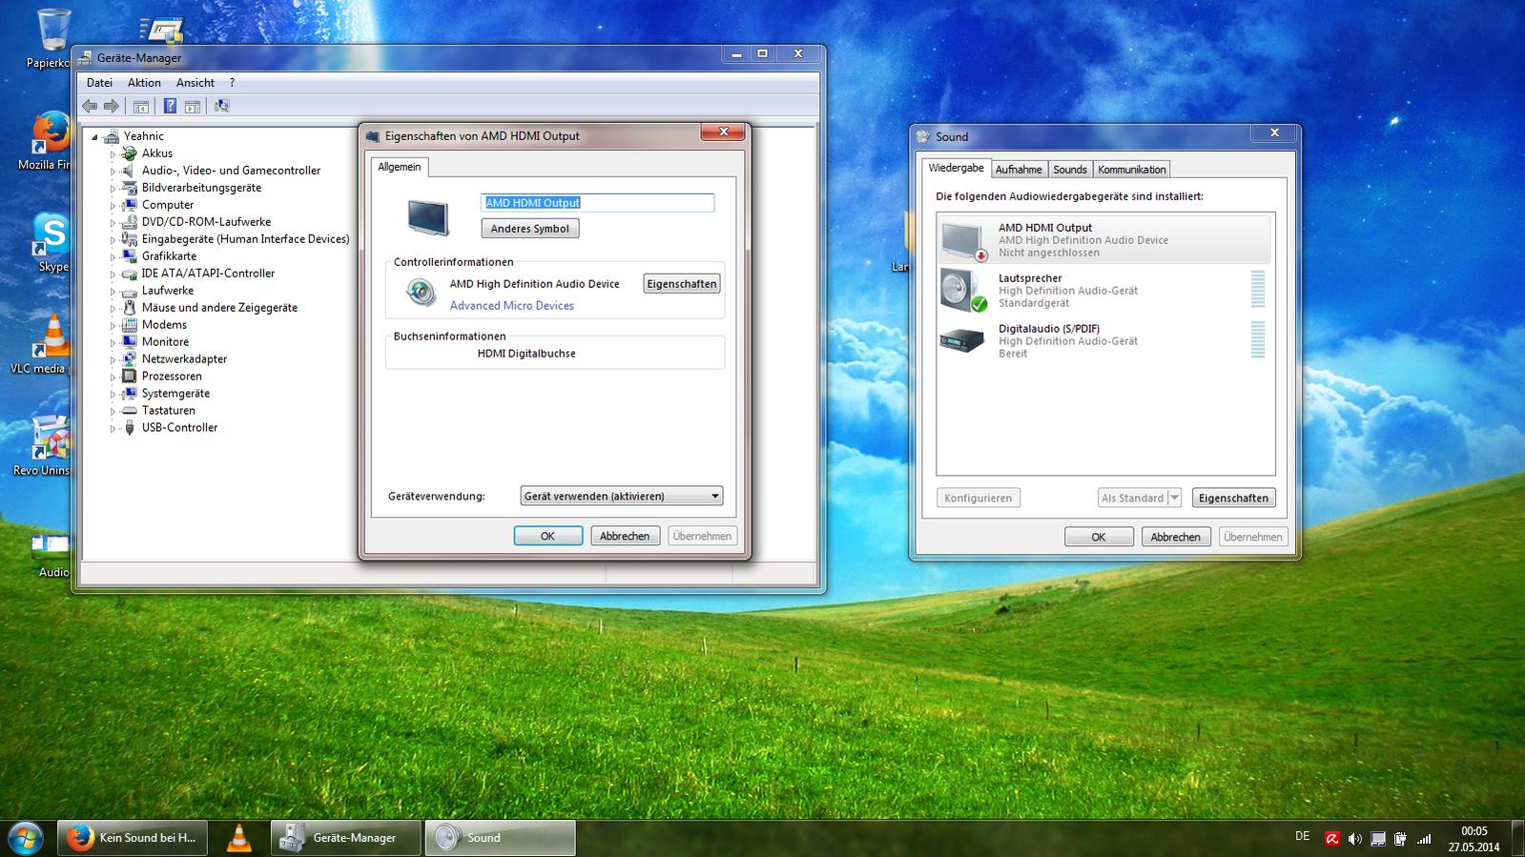Expand the Grafikkarte tree node
Screen dimensions: 1525x857
click(113, 256)
